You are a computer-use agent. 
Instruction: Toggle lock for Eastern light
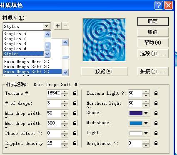tap(156, 93)
